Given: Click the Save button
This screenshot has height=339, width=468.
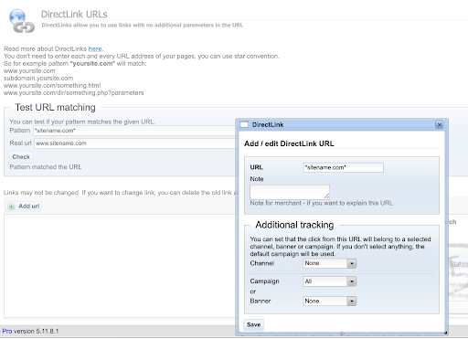Looking at the screenshot, I should click(x=253, y=324).
